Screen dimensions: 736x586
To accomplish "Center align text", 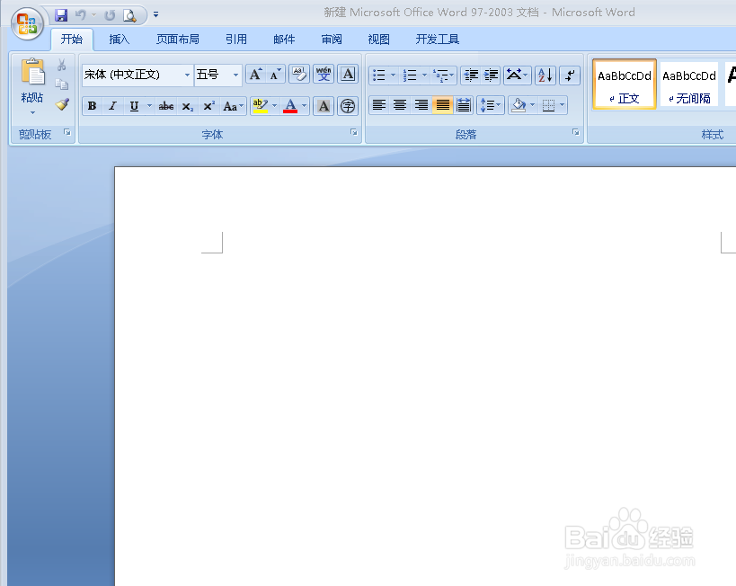I will click(400, 105).
